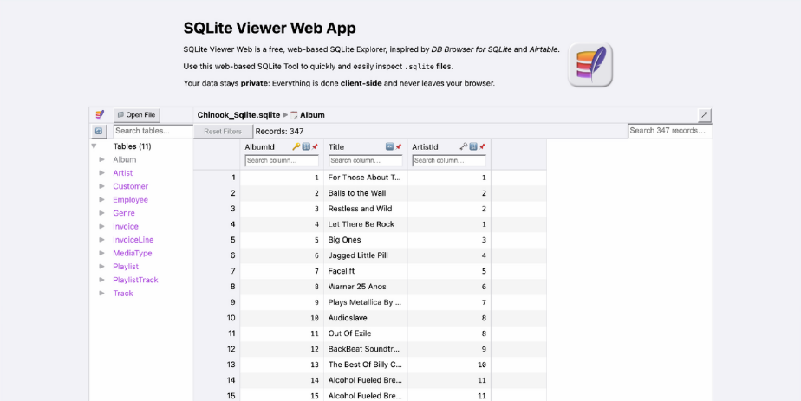Click the Open File button
The image size is (801, 401).
pos(136,115)
